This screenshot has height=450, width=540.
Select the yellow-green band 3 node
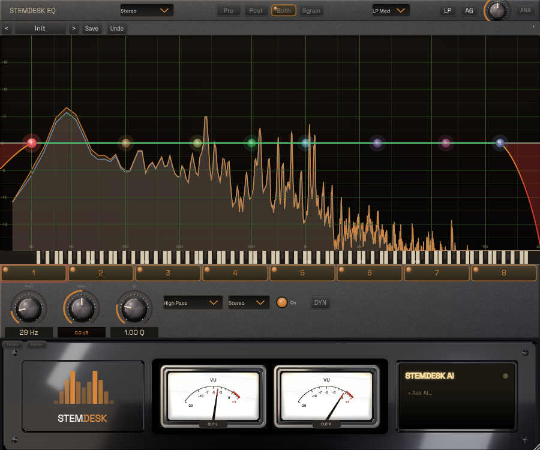(197, 143)
